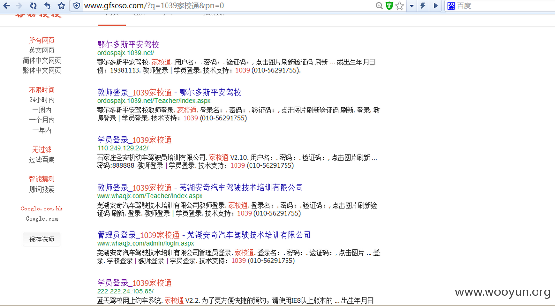This screenshot has width=555, height=306.
Task: Filter results to 一个月内
Action: (x=42, y=120)
